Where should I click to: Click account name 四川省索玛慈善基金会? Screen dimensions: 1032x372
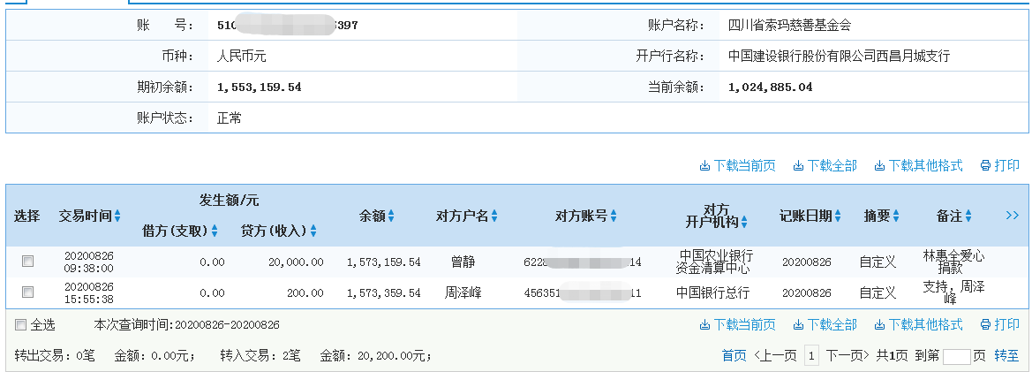pyautogui.click(x=790, y=26)
